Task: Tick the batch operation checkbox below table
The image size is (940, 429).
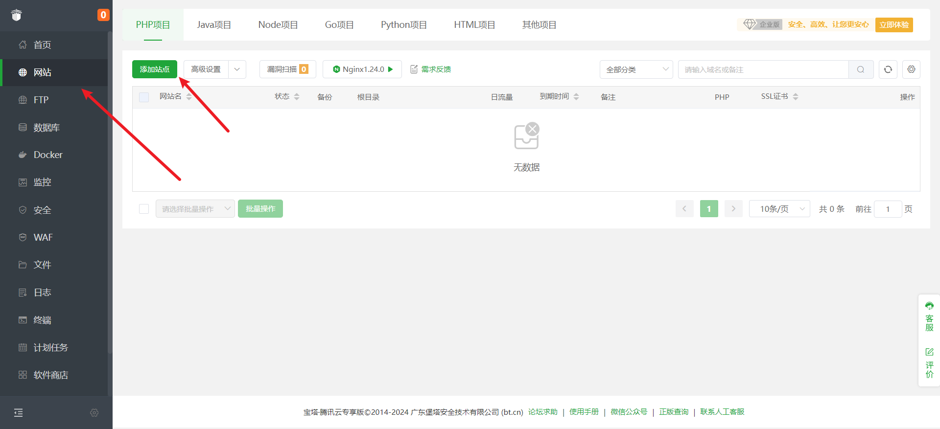Action: pyautogui.click(x=144, y=209)
